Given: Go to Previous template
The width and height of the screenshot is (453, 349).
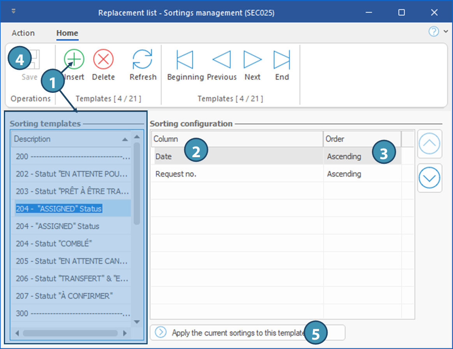Looking at the screenshot, I should pos(222,60).
